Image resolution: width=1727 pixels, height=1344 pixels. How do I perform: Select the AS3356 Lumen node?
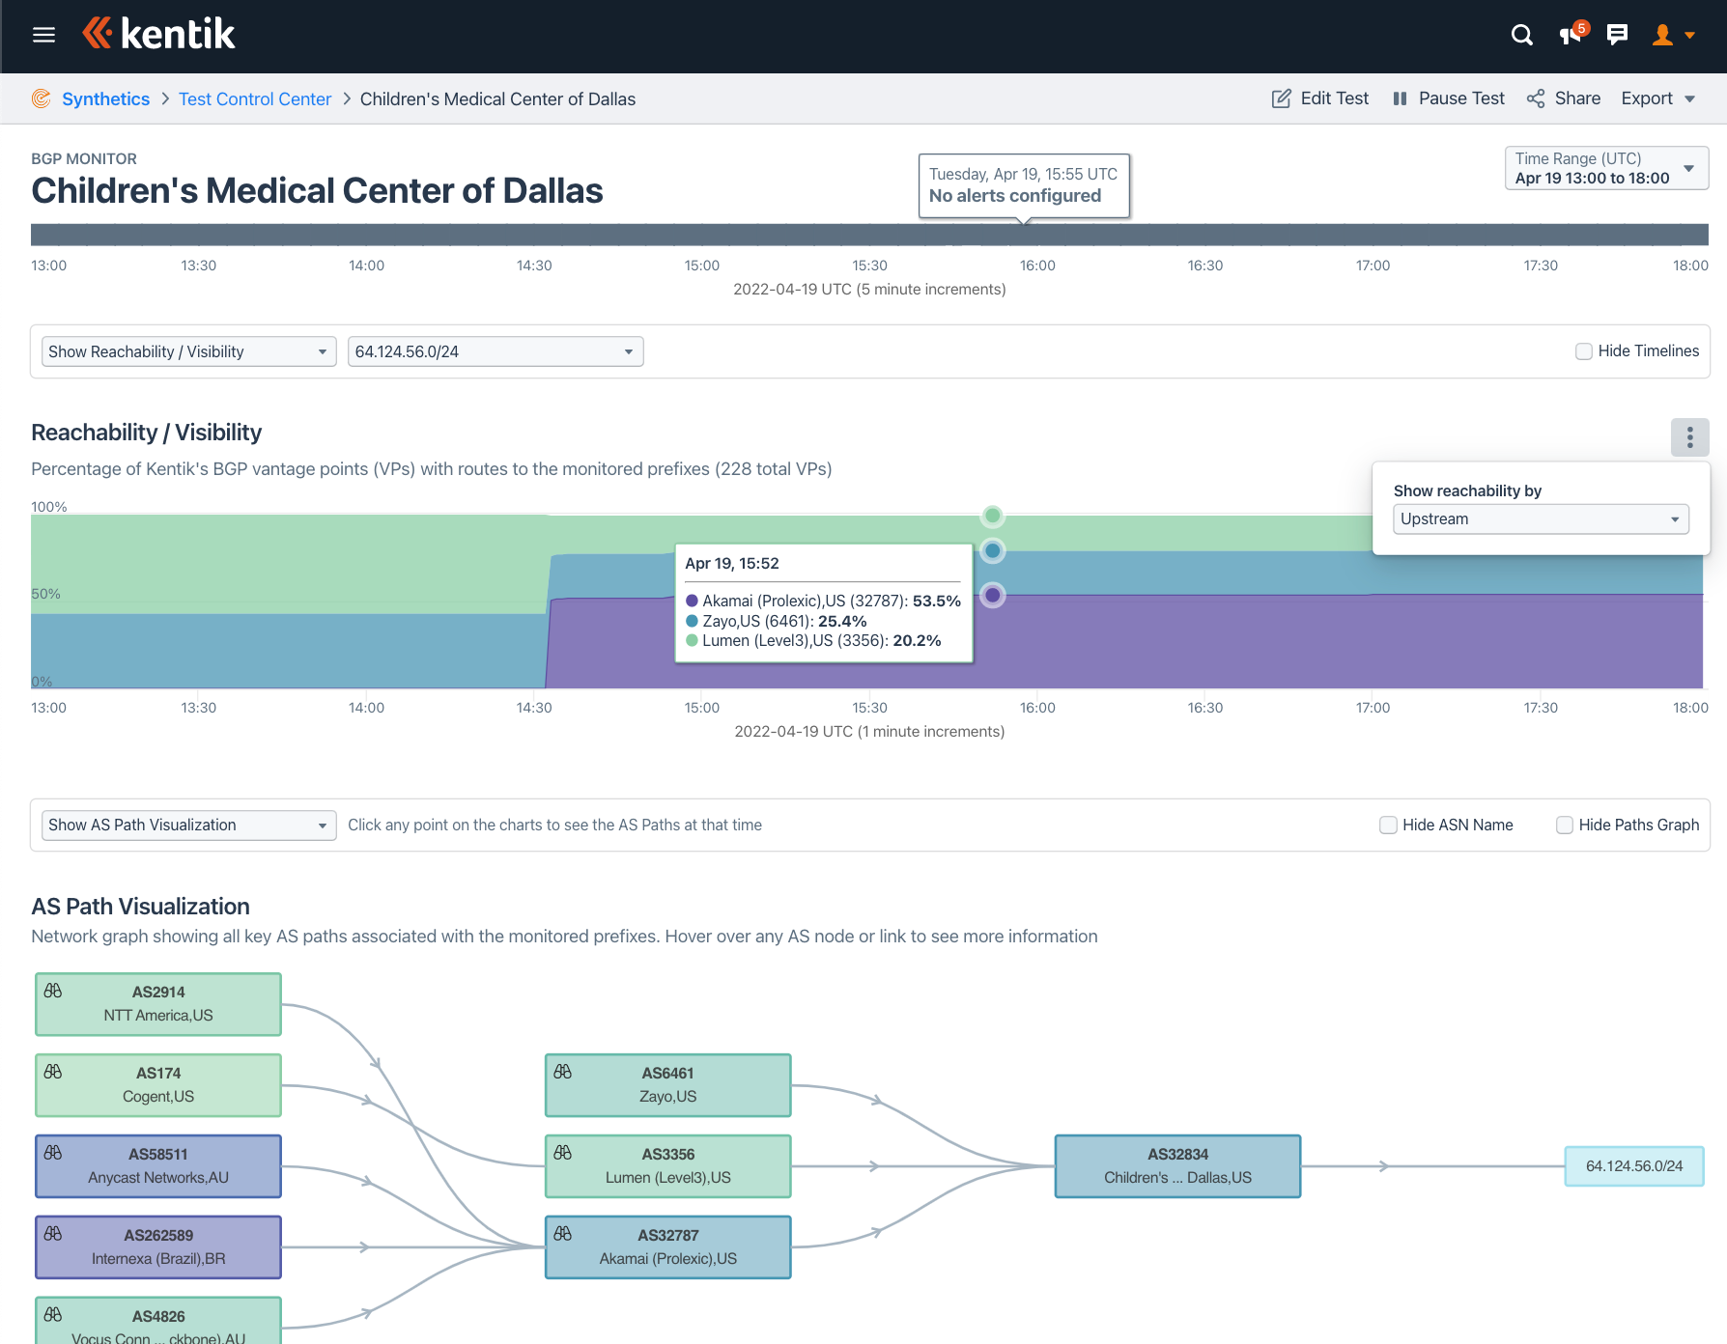pos(668,1166)
